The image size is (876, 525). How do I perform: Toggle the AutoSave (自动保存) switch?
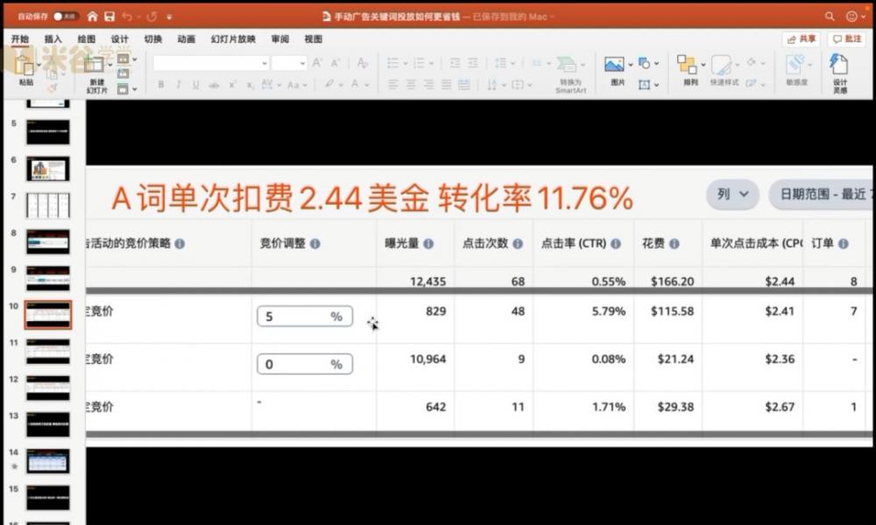point(65,16)
